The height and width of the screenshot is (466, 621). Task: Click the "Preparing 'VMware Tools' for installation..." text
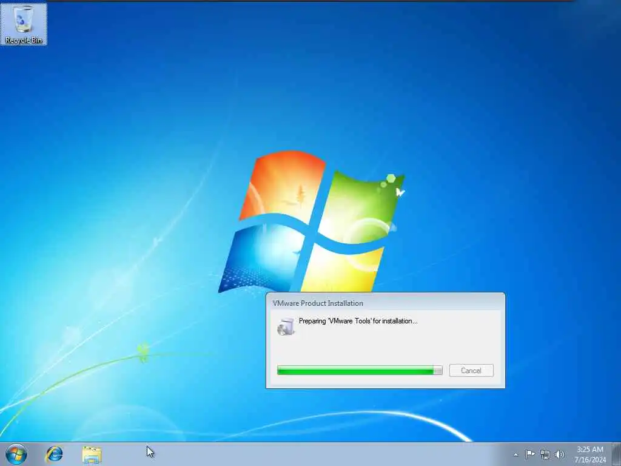358,321
